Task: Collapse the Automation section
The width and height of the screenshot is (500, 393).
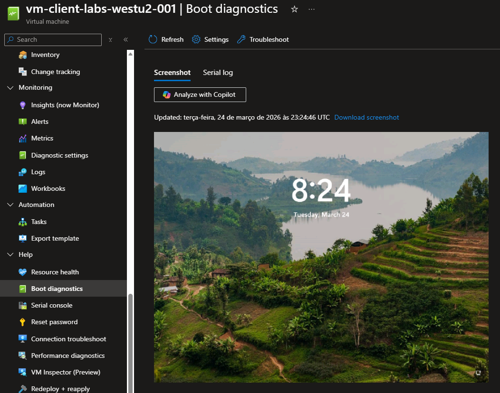Action: point(10,205)
